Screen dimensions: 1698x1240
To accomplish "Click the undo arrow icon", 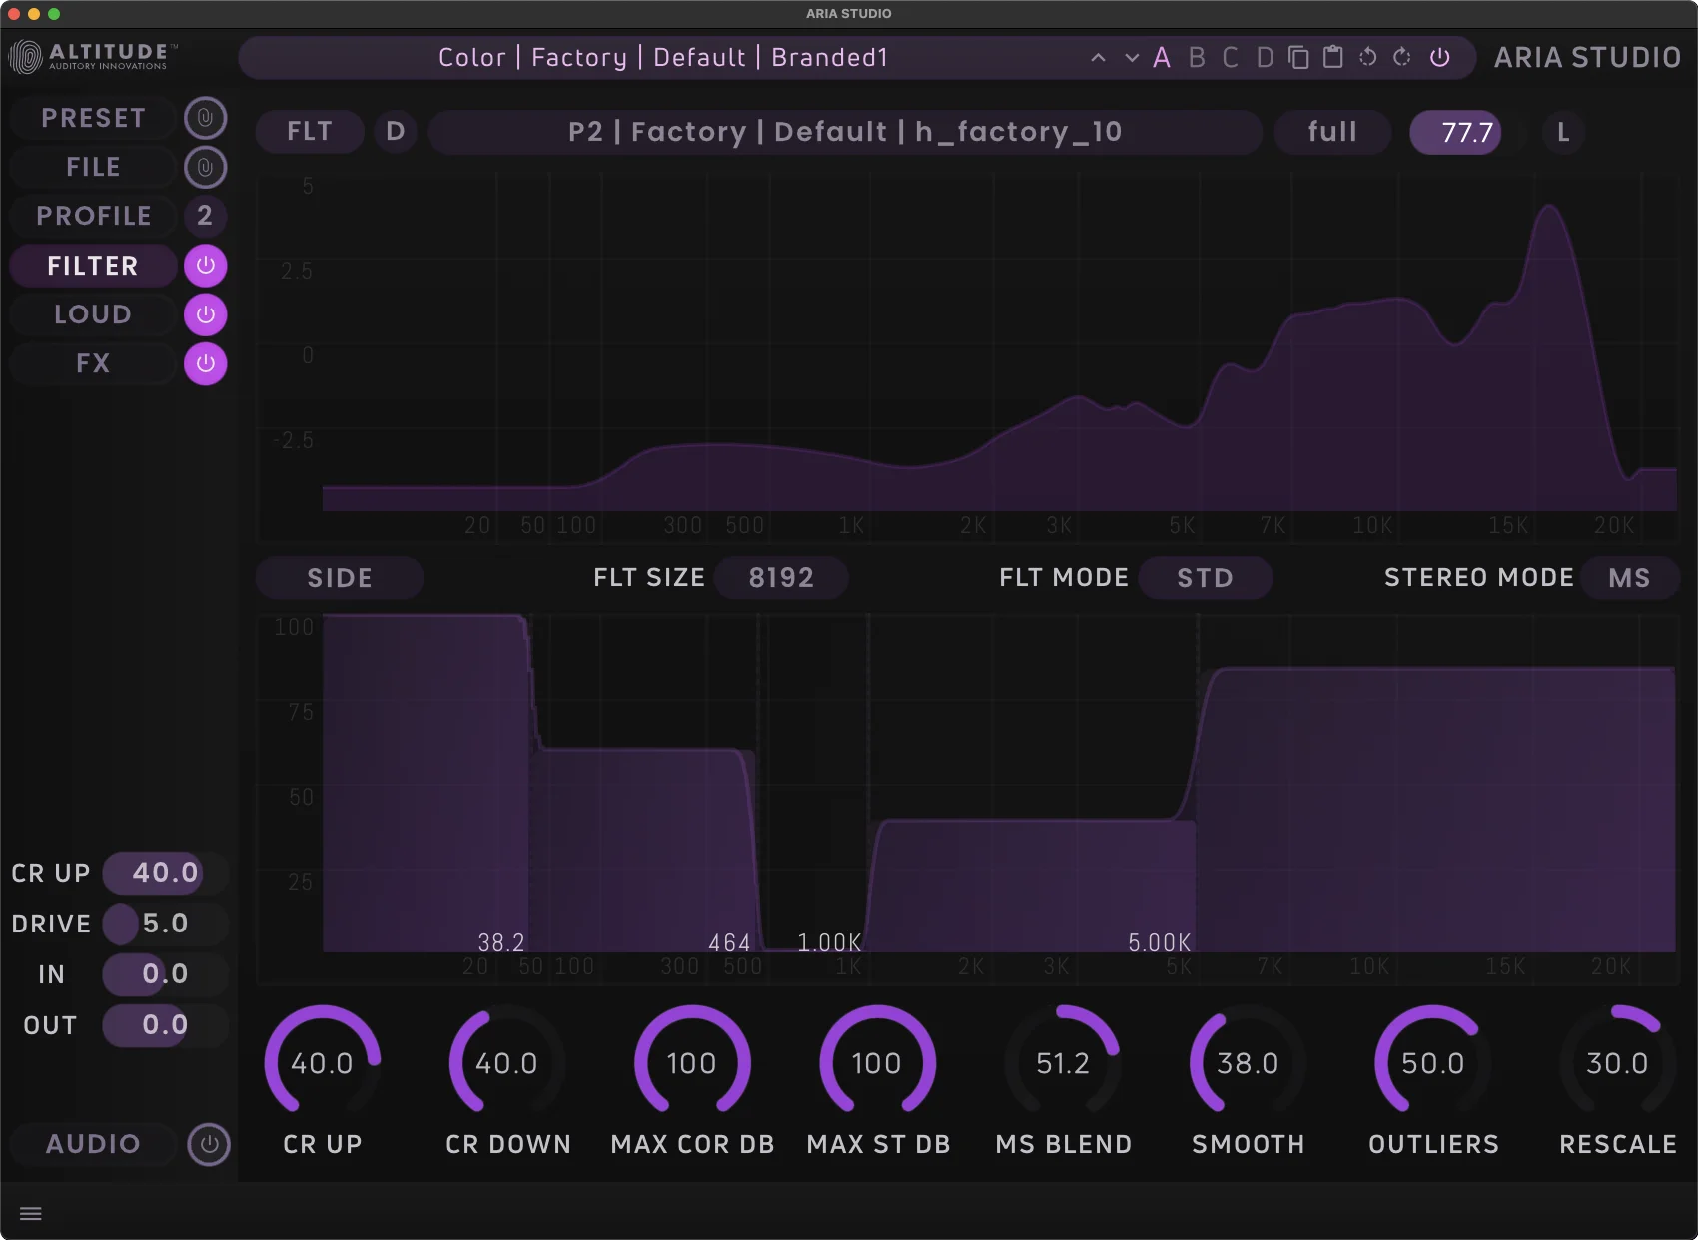I will coord(1367,58).
